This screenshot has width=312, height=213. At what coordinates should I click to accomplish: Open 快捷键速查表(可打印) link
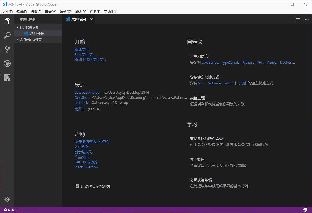pos(92,142)
